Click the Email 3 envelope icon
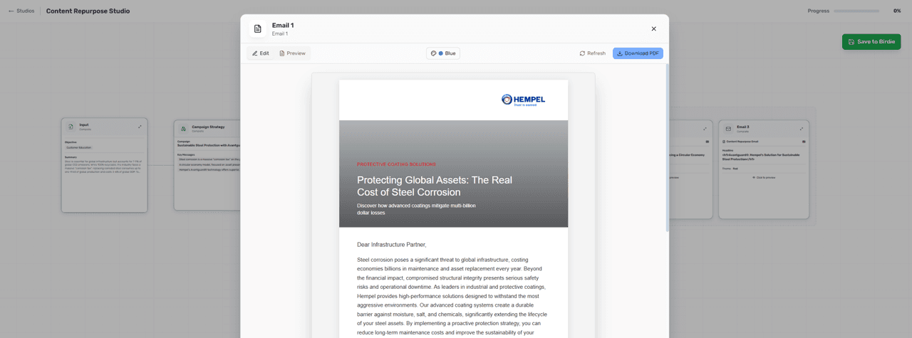The width and height of the screenshot is (912, 338). [728, 129]
